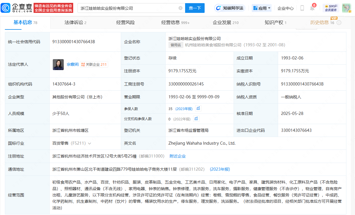Image resolution: width=355 pixels, height=215 pixels.
Task: Open the 经营风险 tab
Action: click(x=125, y=23)
